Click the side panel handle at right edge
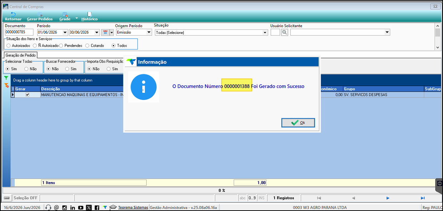 coord(440,187)
